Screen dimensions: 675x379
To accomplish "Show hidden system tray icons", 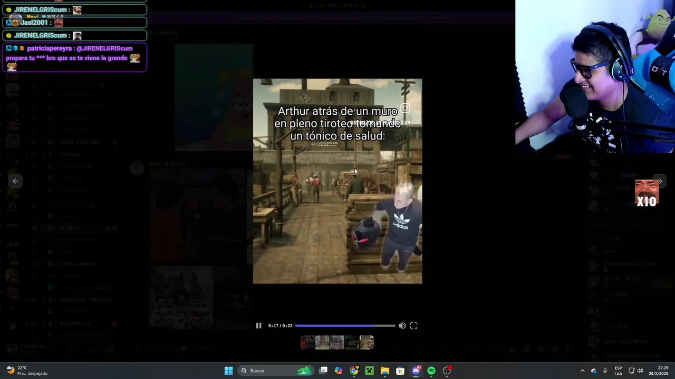I will [582, 371].
